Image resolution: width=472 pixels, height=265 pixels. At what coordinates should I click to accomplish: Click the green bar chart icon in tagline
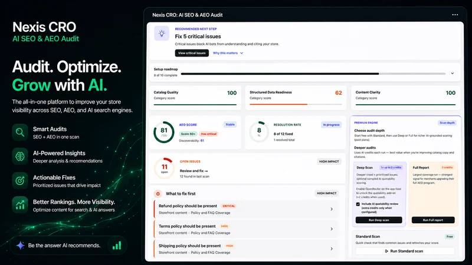(117, 246)
